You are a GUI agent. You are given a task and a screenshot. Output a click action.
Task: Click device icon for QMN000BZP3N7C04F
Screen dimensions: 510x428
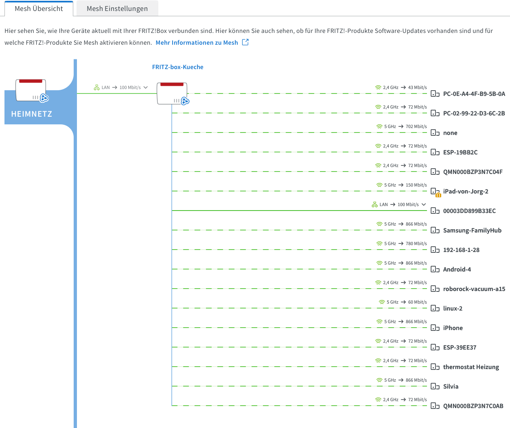(435, 172)
